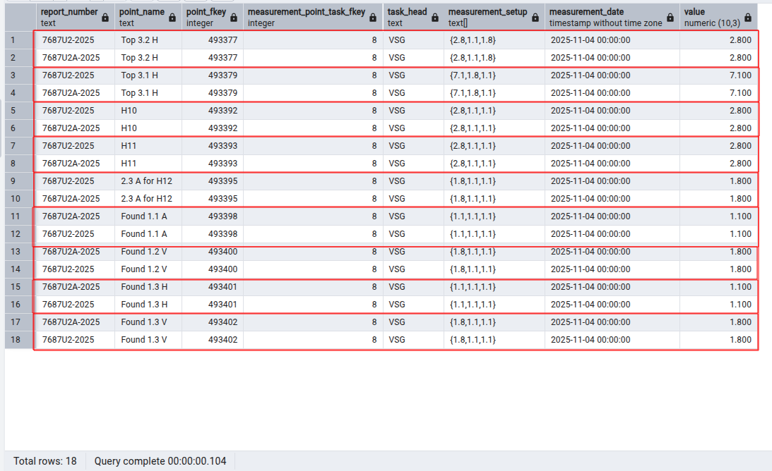Screen dimensions: 772x471
Task: Click the 7.100 value cell in row 3
Action: pos(719,75)
